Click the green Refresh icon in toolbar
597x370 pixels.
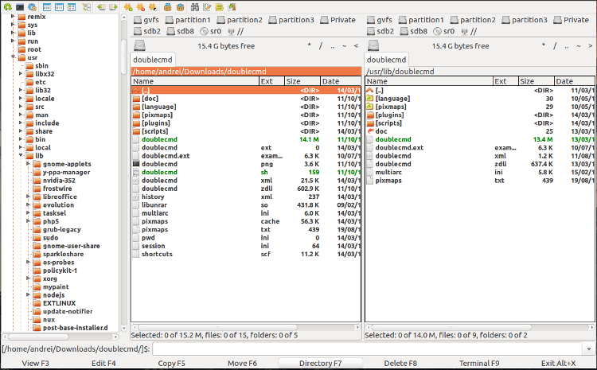coord(7,6)
